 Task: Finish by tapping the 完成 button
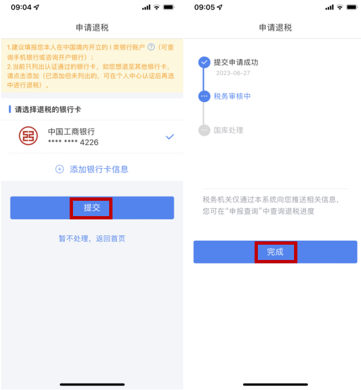[275, 252]
